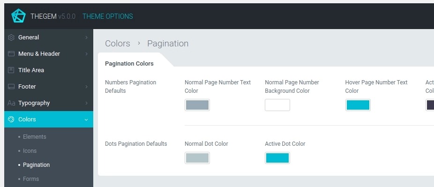
Task: Collapse the Colors section chevron
Action: tap(86, 120)
